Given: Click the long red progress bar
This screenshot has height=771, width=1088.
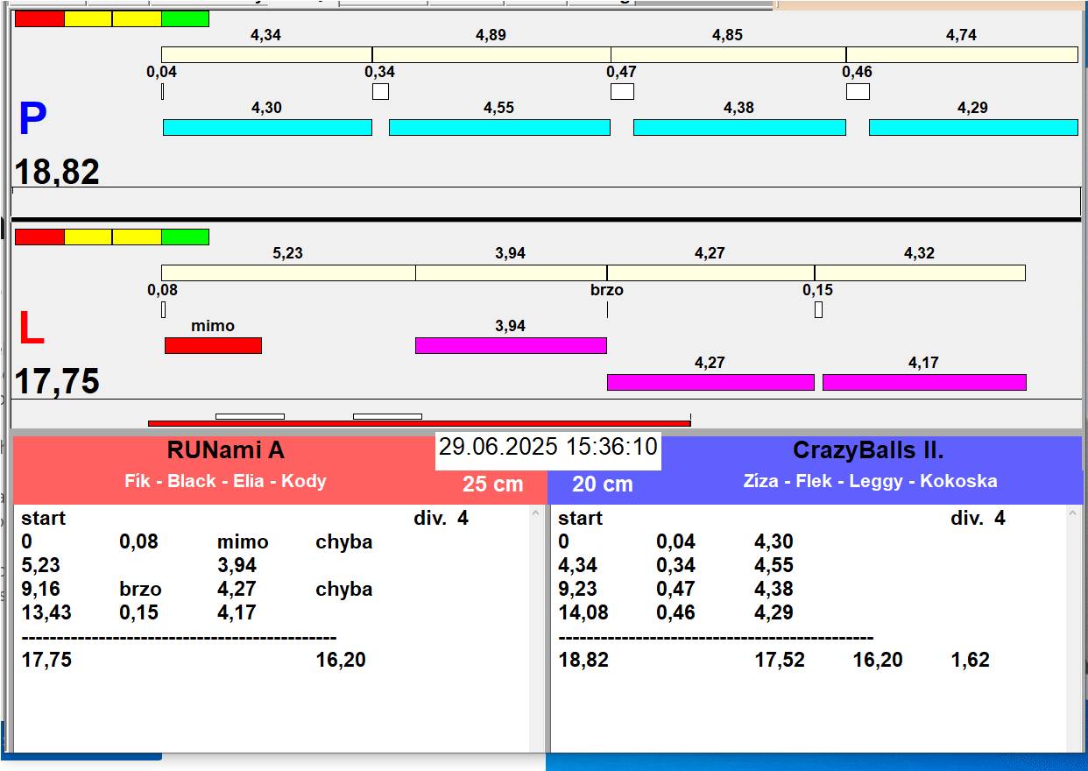Looking at the screenshot, I should pyautogui.click(x=419, y=423).
